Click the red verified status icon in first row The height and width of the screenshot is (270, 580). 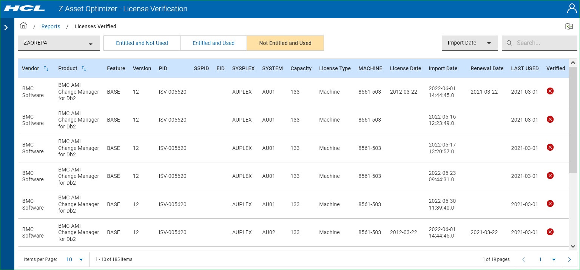point(550,91)
